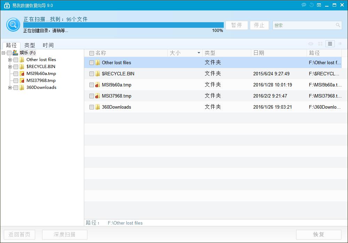The image size is (348, 243).
Task: Switch to the 类型 tab
Action: (x=30, y=45)
